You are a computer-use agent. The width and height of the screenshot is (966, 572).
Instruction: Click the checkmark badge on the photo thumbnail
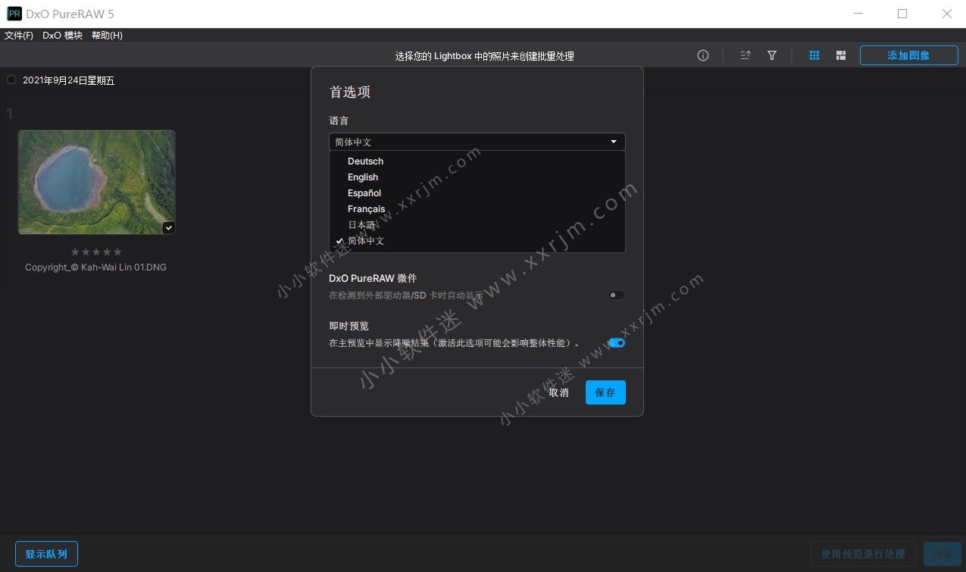(x=168, y=227)
